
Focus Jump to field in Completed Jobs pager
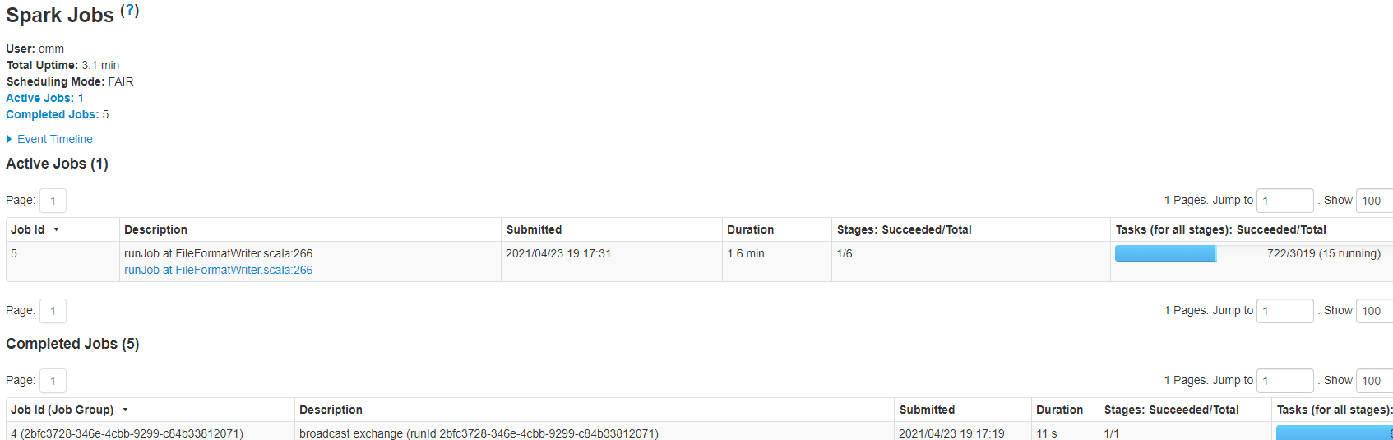click(1285, 381)
